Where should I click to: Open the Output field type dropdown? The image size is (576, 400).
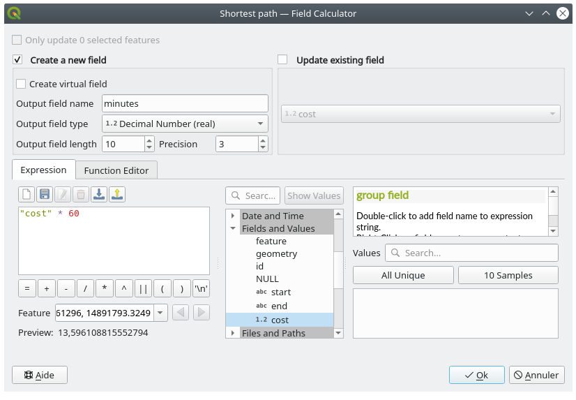(x=185, y=124)
